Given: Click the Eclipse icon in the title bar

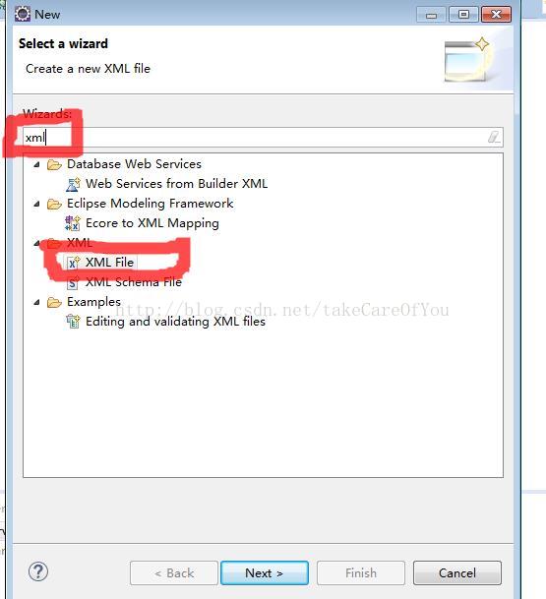Looking at the screenshot, I should pos(23,14).
